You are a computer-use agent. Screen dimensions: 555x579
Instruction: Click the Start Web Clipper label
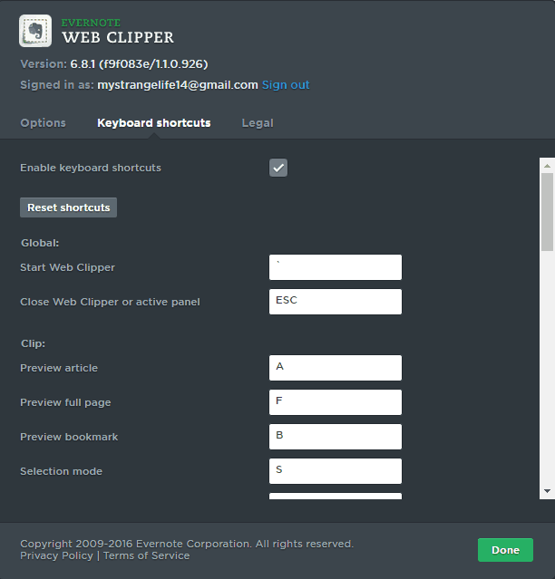pos(67,267)
